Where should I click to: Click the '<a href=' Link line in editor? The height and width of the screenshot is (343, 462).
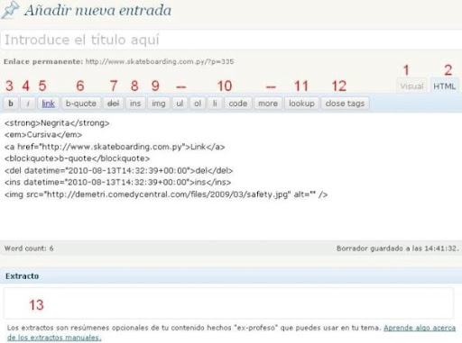click(x=115, y=147)
